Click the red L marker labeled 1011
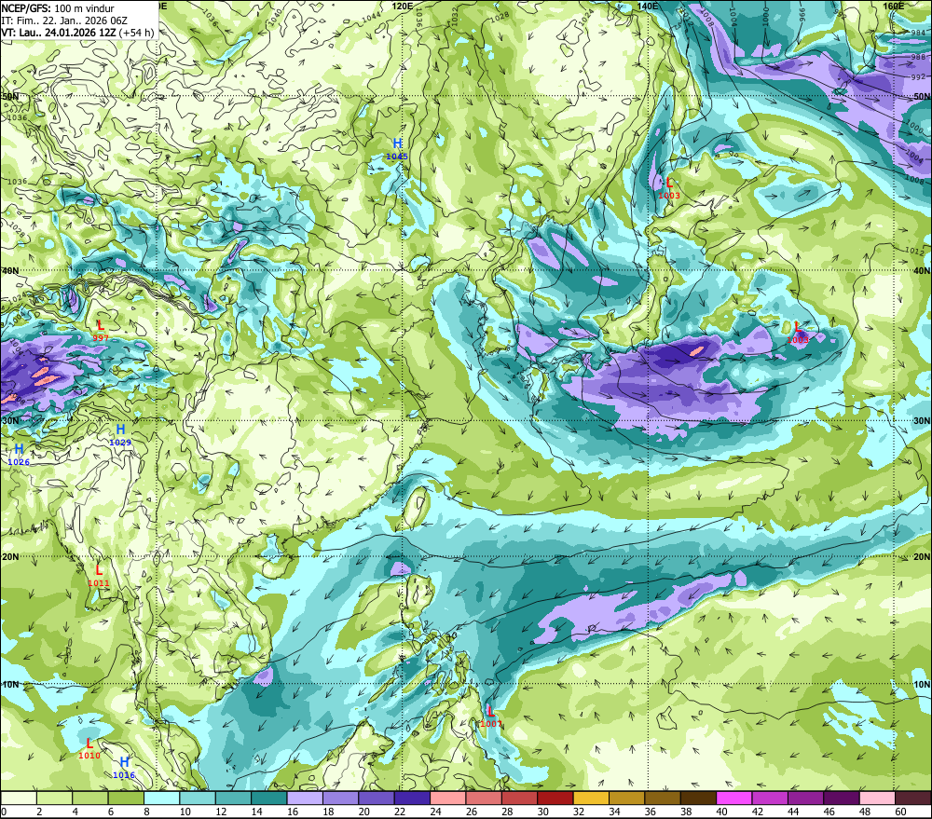Screen dimensions: 932x819 pos(99,570)
